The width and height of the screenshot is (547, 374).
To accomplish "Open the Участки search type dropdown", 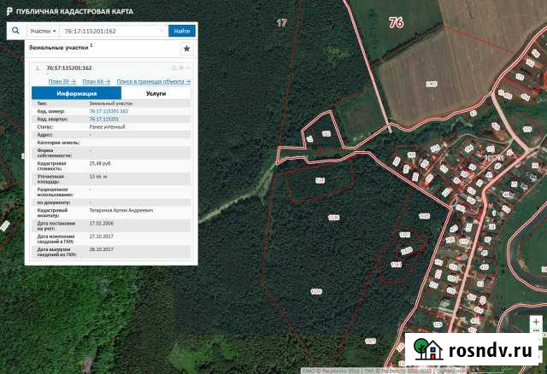I will (42, 31).
